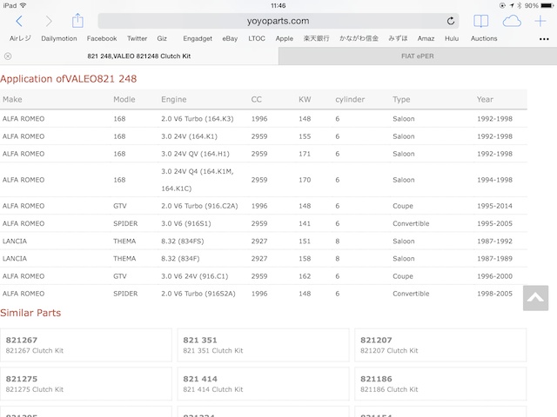Select the 3.0 24V QV (164.H1) cell
This screenshot has height=417, width=557.
195,154
